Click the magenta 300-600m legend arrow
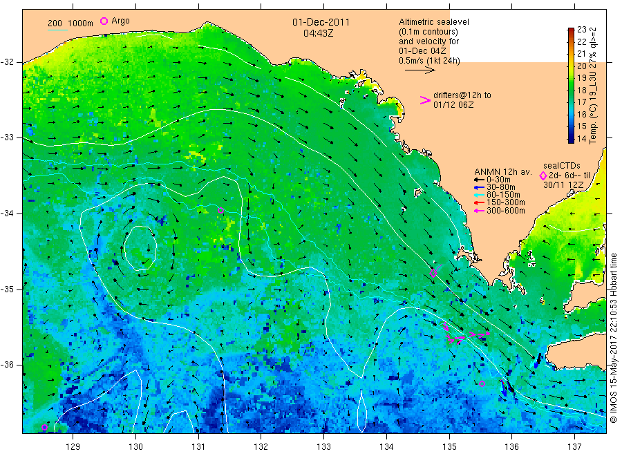This screenshot has height=456, width=622. pyautogui.click(x=479, y=211)
